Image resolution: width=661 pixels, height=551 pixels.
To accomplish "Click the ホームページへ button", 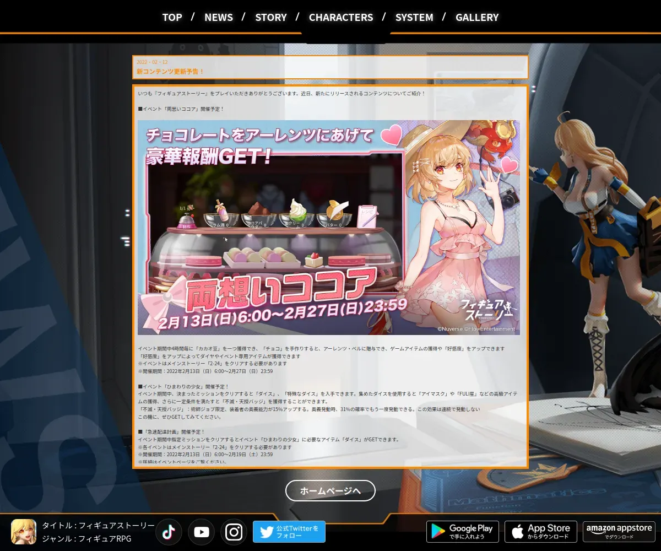I will click(x=330, y=490).
